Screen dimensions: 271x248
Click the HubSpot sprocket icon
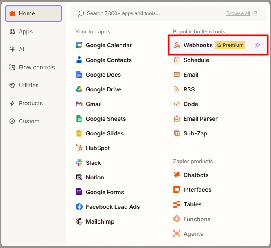tap(79, 148)
